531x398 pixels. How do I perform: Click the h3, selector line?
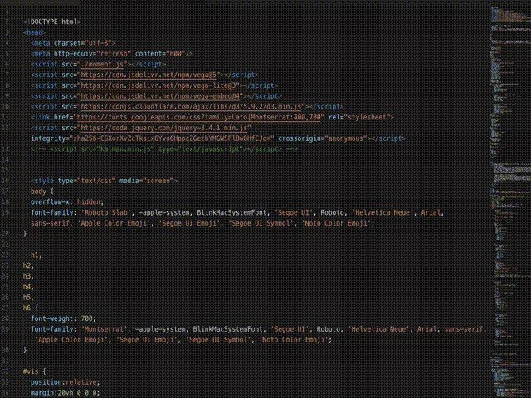point(28,276)
